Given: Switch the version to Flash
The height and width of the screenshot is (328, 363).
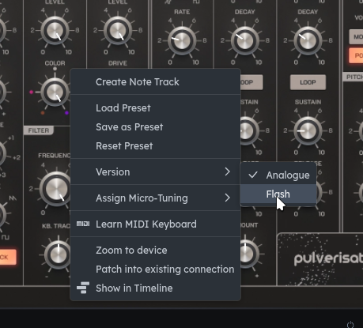Looking at the screenshot, I should (278, 194).
